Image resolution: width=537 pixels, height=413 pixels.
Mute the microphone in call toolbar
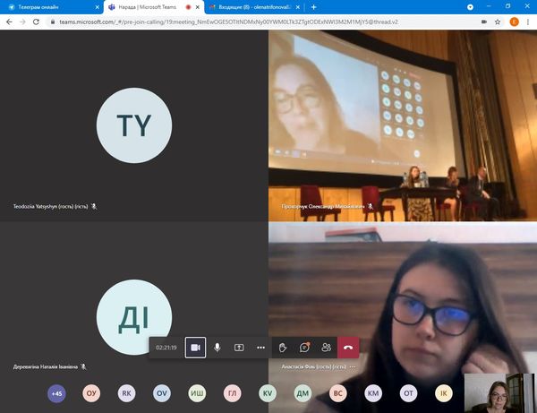tap(217, 348)
